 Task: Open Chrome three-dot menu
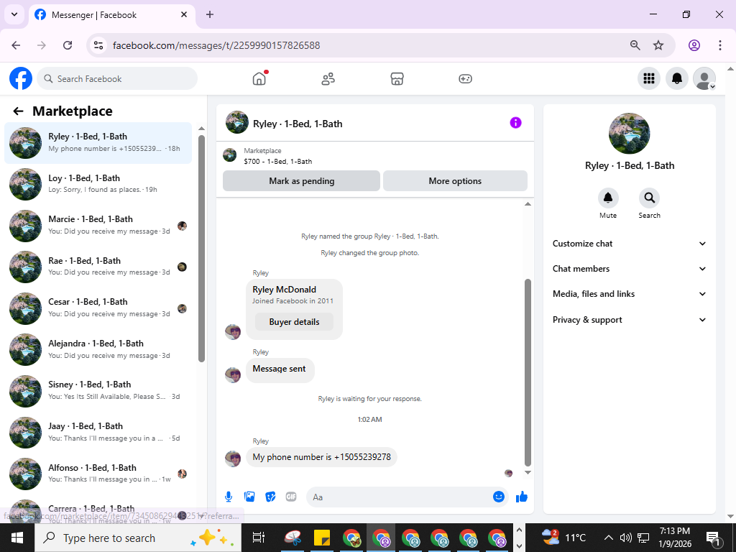pyautogui.click(x=720, y=45)
